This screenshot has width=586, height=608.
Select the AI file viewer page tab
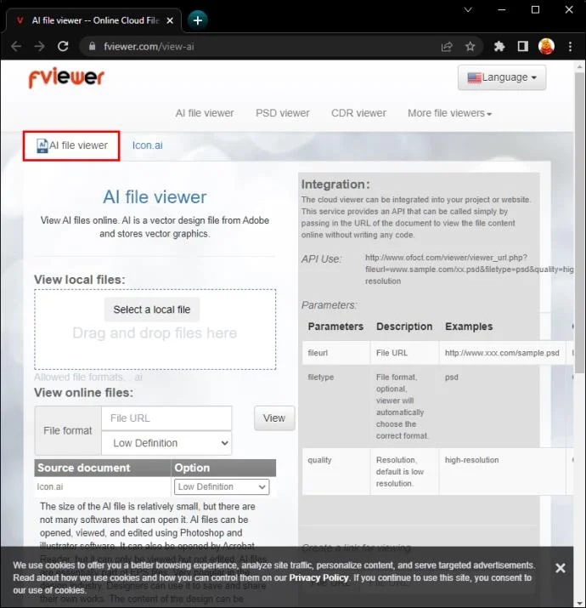pyautogui.click(x=71, y=145)
